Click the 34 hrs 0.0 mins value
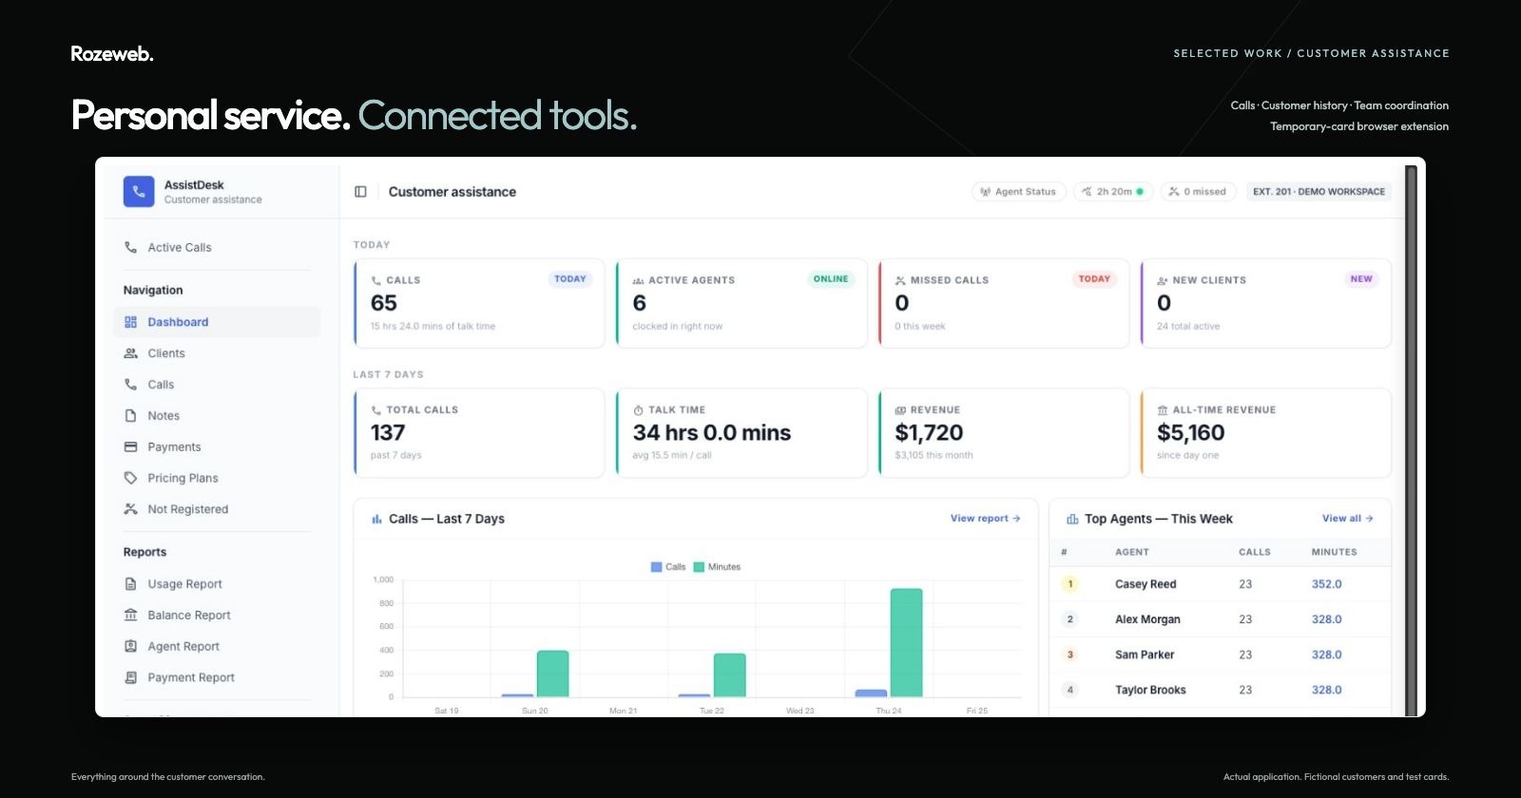Image resolution: width=1521 pixels, height=798 pixels. pos(712,433)
